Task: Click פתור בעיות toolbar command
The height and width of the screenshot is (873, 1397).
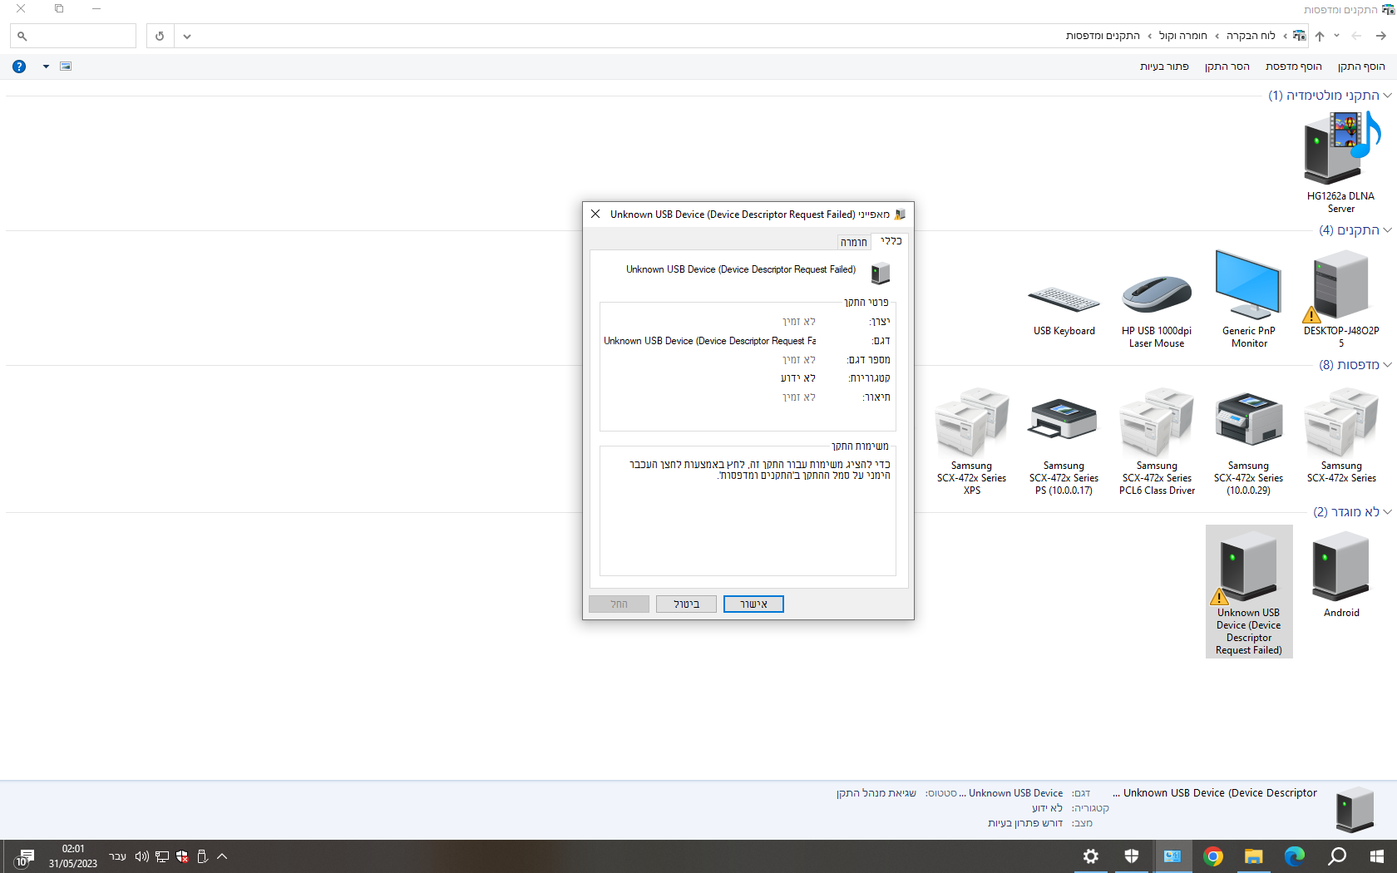Action: 1164,67
